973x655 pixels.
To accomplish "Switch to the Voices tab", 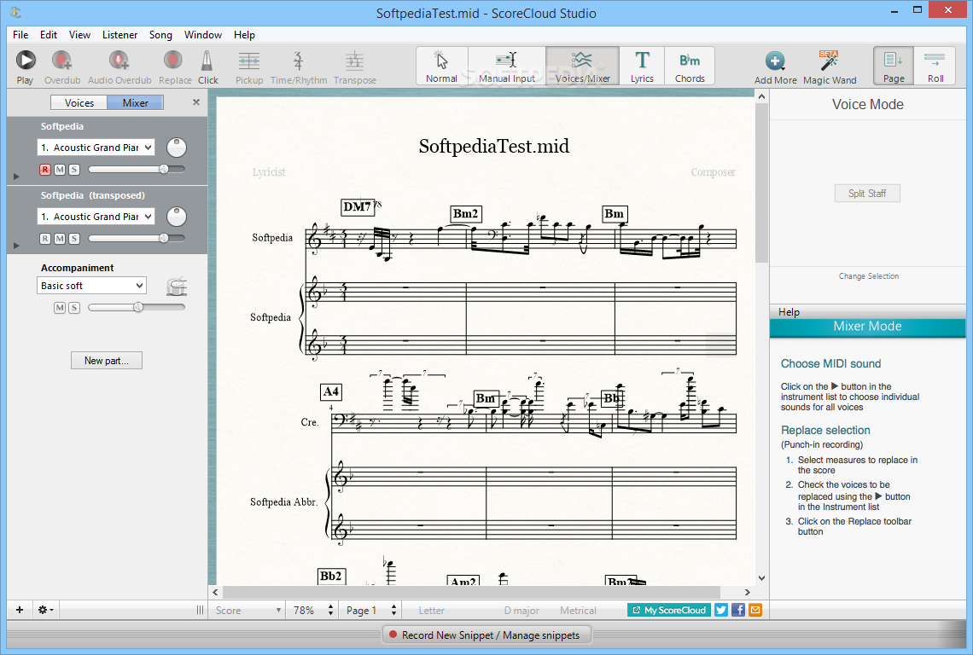I will click(x=79, y=103).
